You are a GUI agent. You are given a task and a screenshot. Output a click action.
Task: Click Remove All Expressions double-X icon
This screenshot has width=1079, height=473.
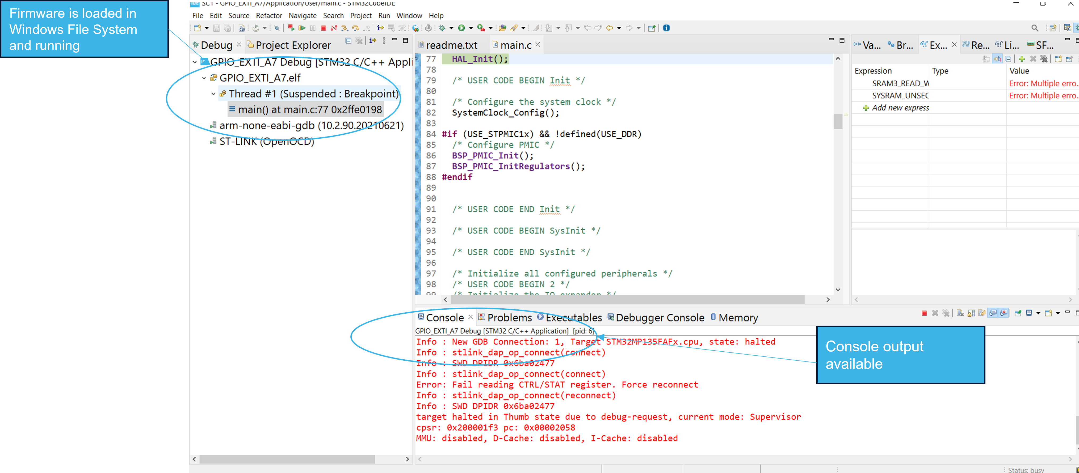pos(1044,59)
